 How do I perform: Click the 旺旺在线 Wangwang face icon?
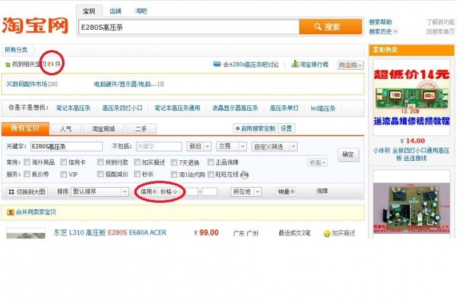[244, 175]
